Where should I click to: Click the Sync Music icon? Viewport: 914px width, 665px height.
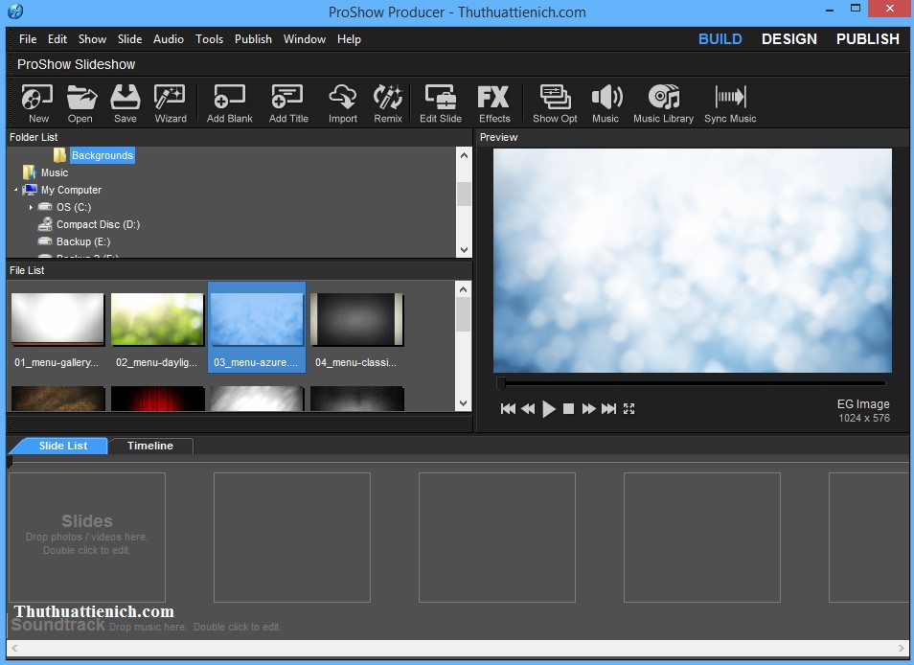click(730, 102)
